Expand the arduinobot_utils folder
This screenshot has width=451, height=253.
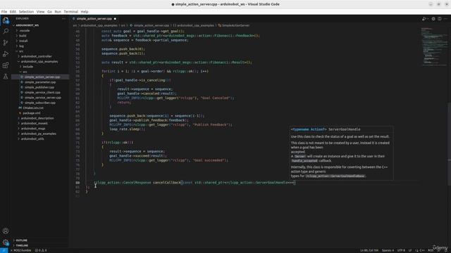40,139
